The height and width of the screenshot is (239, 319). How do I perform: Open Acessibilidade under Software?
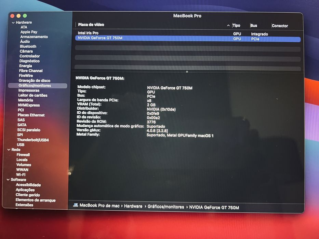point(28,185)
